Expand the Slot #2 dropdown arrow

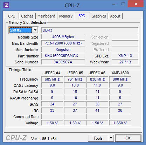(35, 30)
